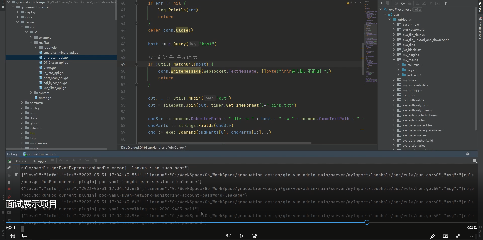Click the project tree horizontal scrollbar

56,149
